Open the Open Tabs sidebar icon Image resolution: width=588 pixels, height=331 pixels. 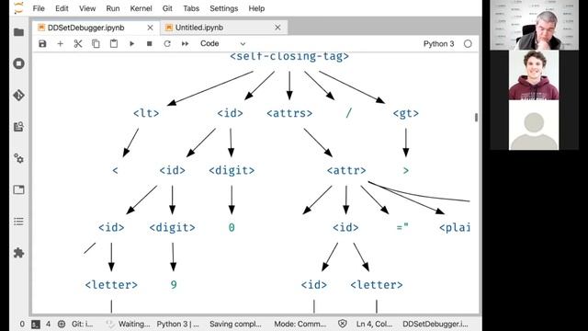pyautogui.click(x=18, y=189)
